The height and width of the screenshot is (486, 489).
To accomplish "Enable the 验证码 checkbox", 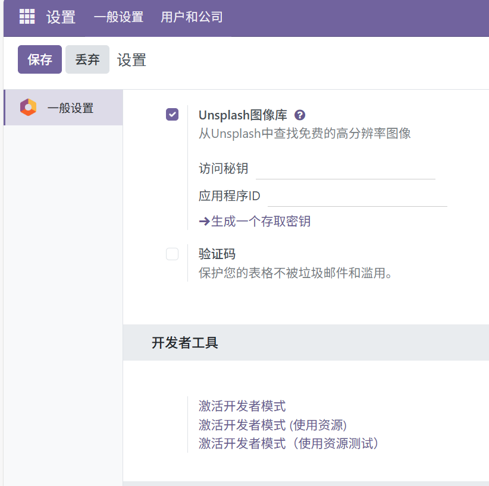I will pyautogui.click(x=172, y=254).
